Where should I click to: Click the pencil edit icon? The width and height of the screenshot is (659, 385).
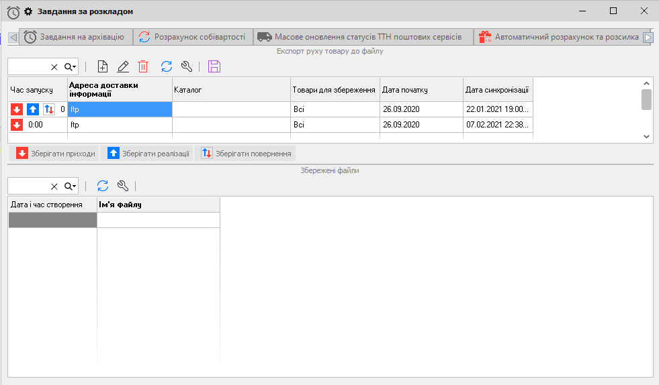tap(123, 66)
